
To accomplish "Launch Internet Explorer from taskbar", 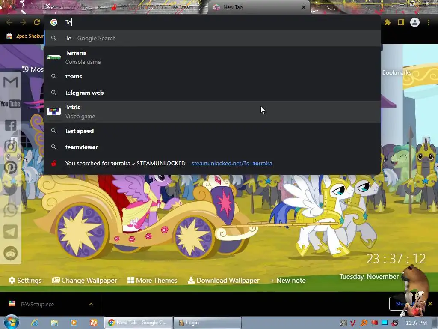I will [x=35, y=323].
